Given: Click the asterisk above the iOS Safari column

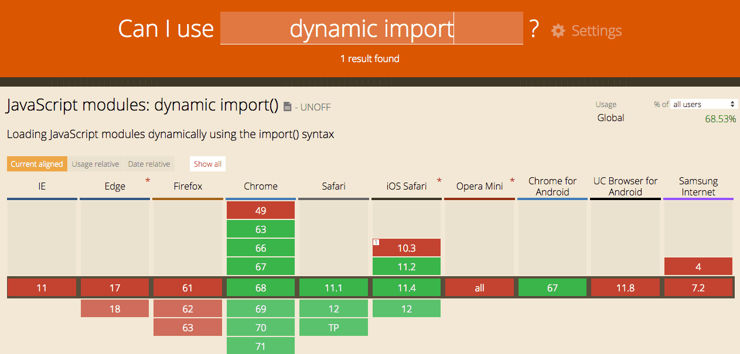Looking at the screenshot, I should [439, 178].
